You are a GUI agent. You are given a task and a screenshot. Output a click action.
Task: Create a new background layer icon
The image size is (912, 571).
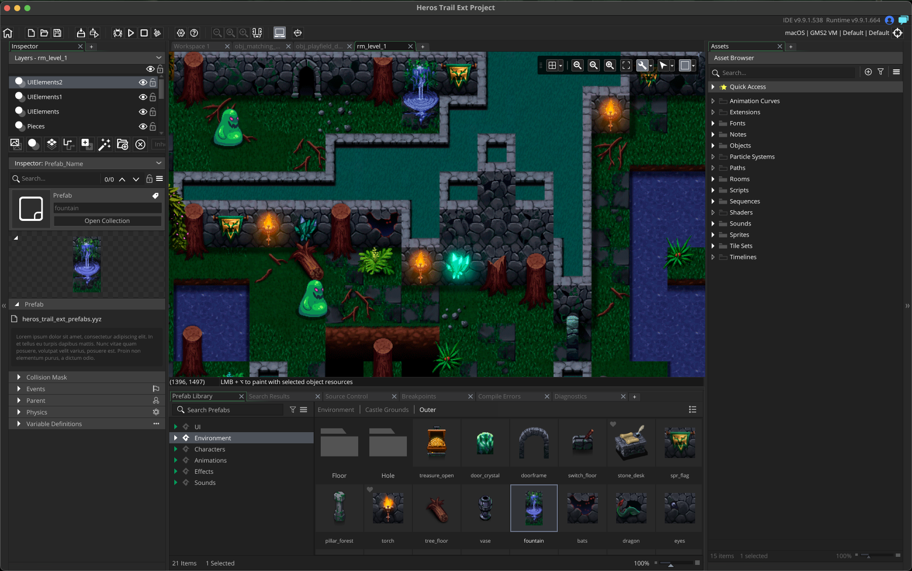pyautogui.click(x=16, y=144)
